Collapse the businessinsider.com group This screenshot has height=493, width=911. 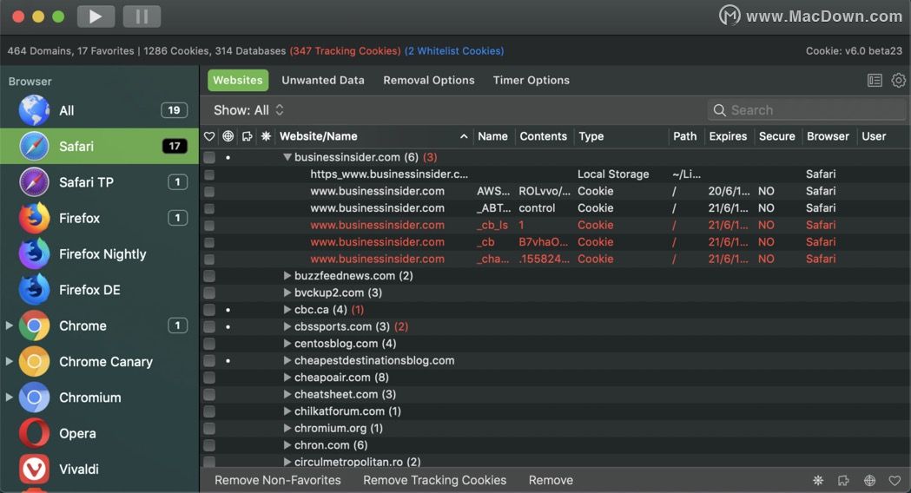[287, 157]
